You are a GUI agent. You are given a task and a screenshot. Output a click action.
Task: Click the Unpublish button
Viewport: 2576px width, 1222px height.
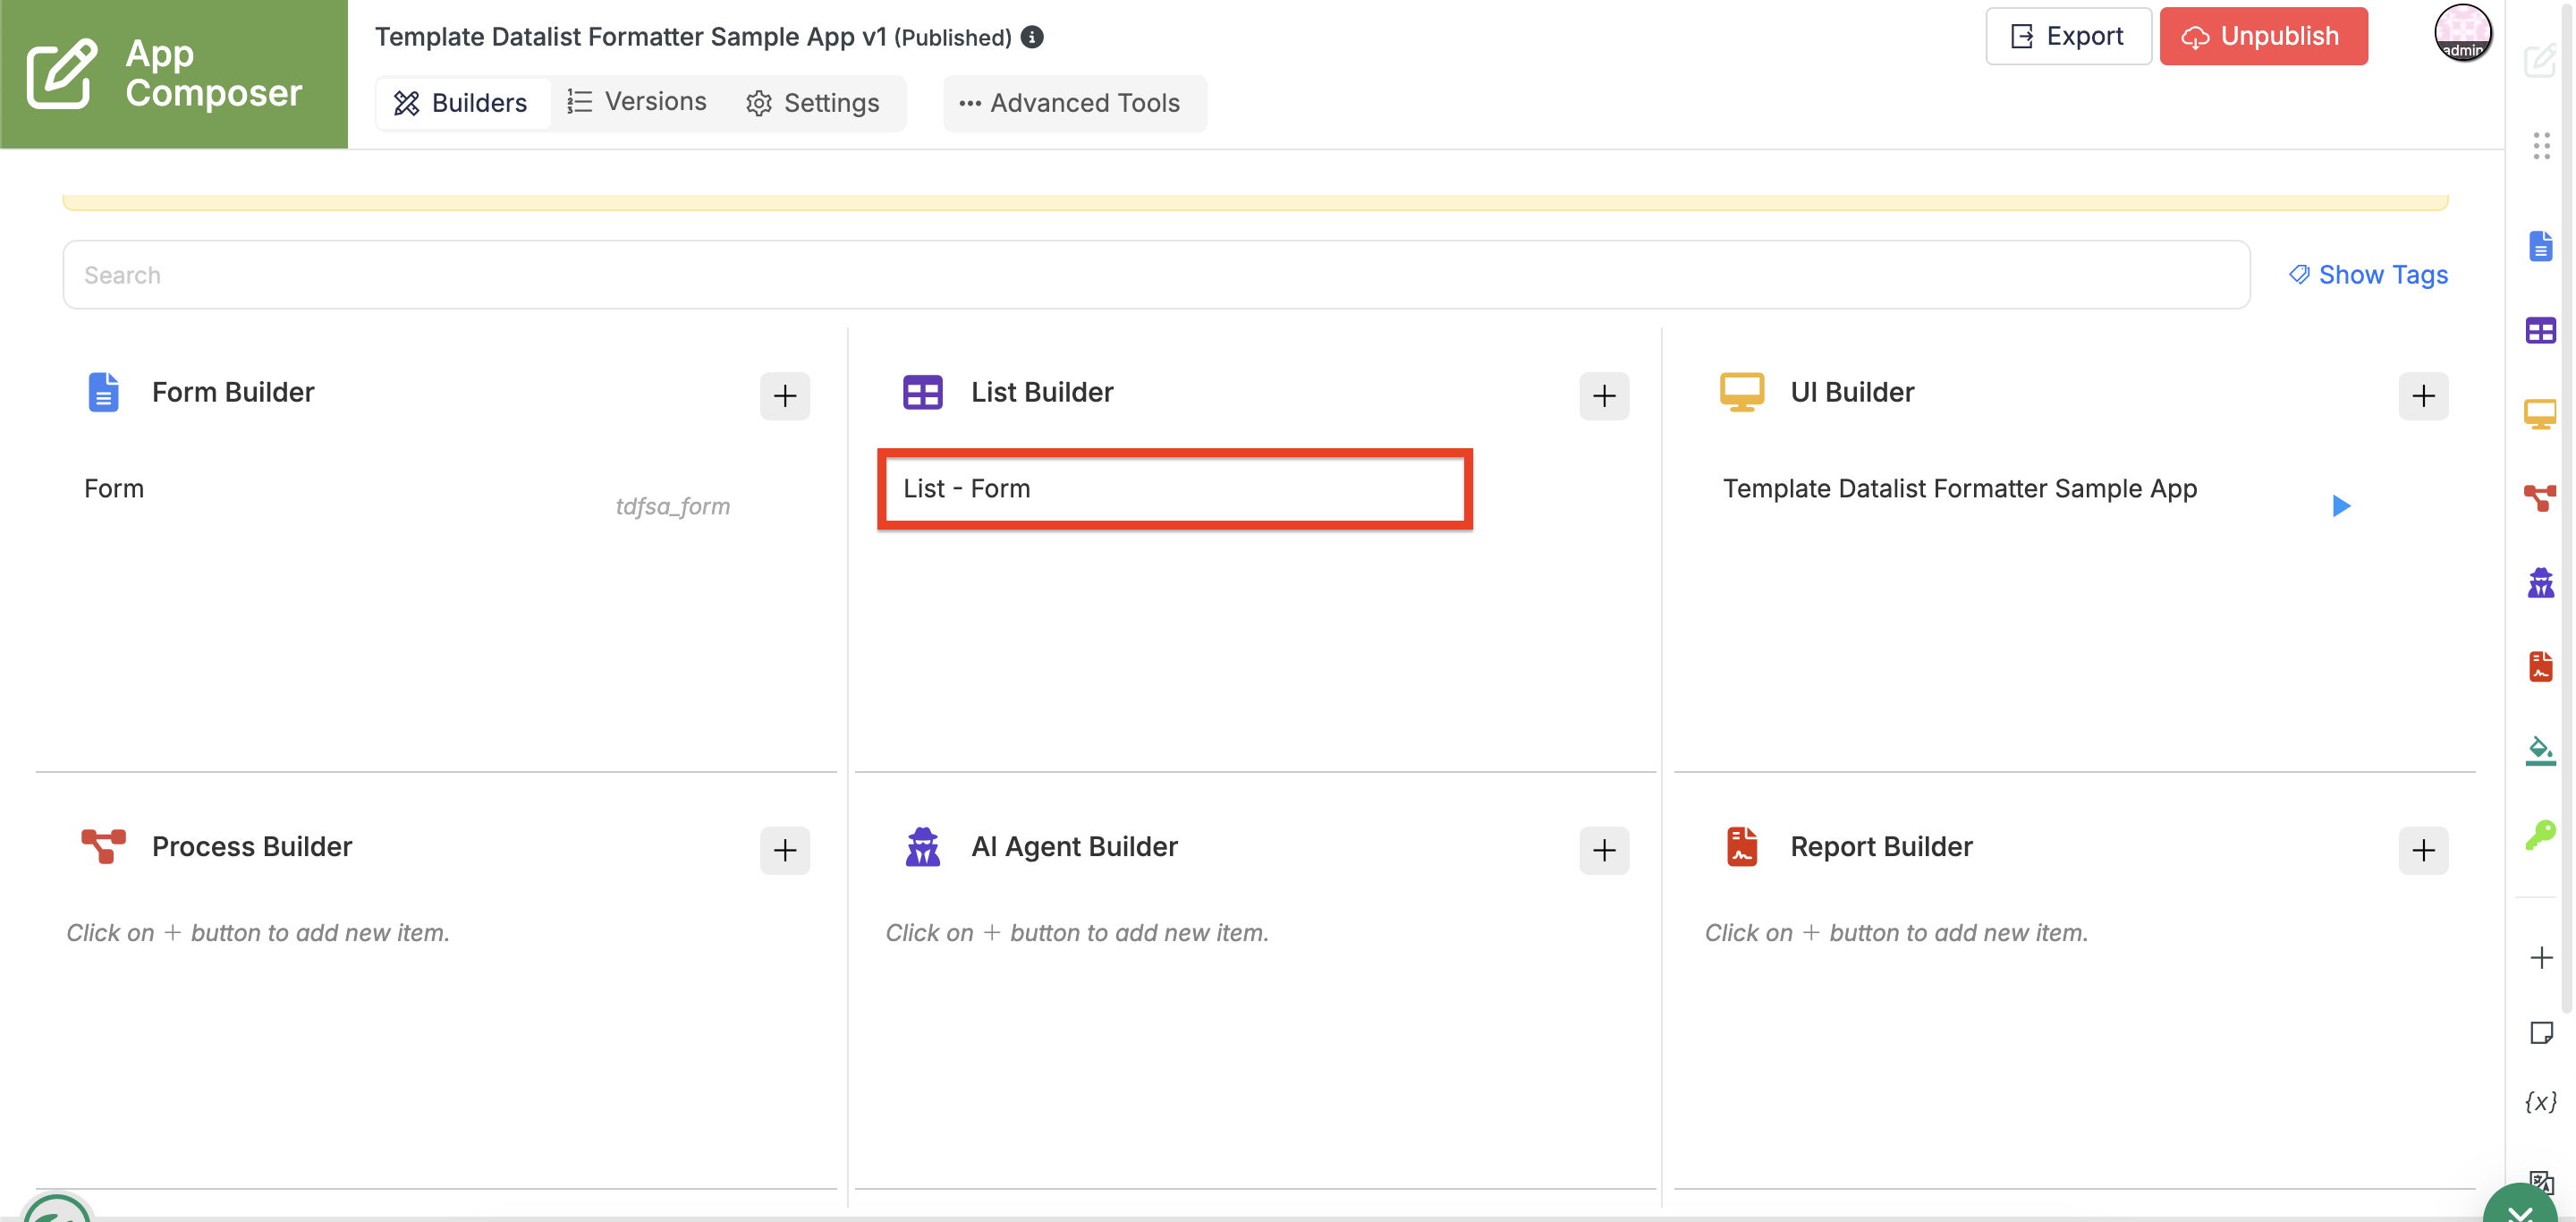[x=2263, y=36]
